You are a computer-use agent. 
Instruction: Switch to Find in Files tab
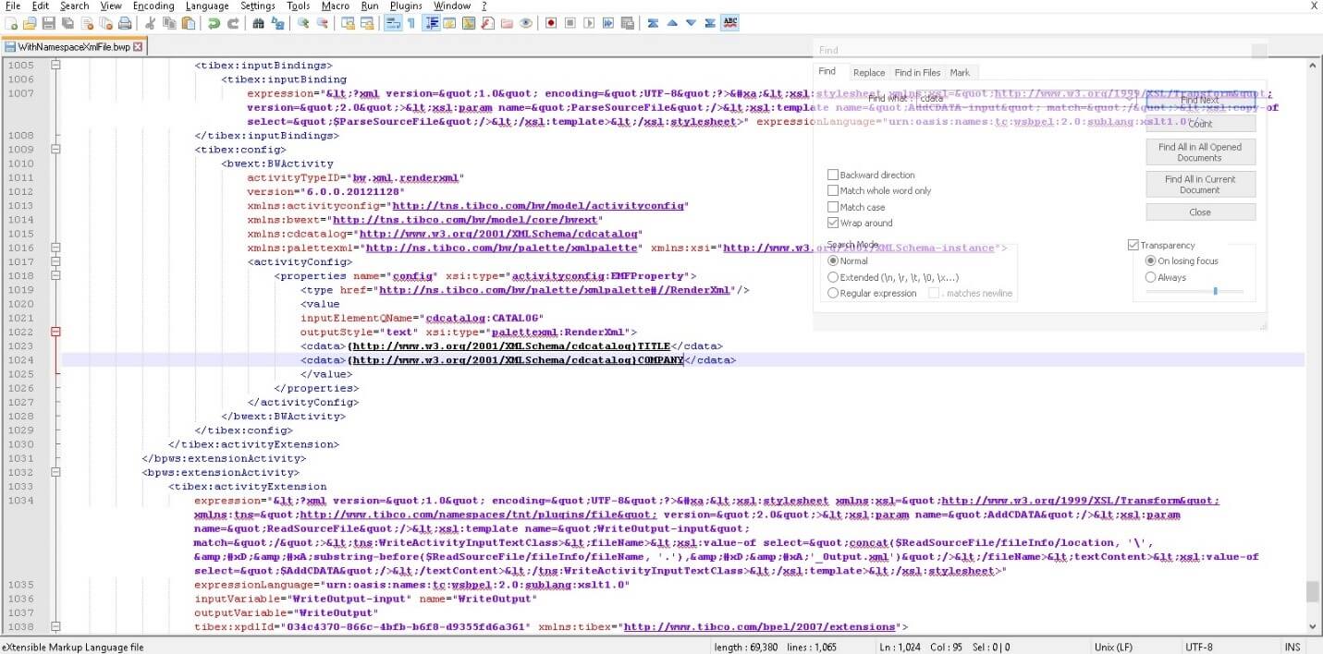(917, 72)
